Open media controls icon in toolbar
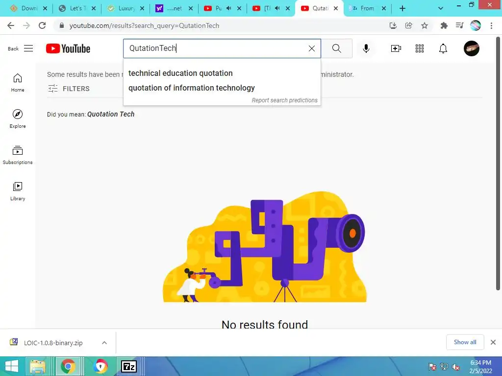 click(x=460, y=25)
